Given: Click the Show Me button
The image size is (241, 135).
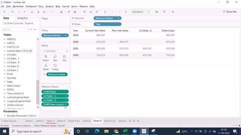Looking at the screenshot, I should coord(230,12).
